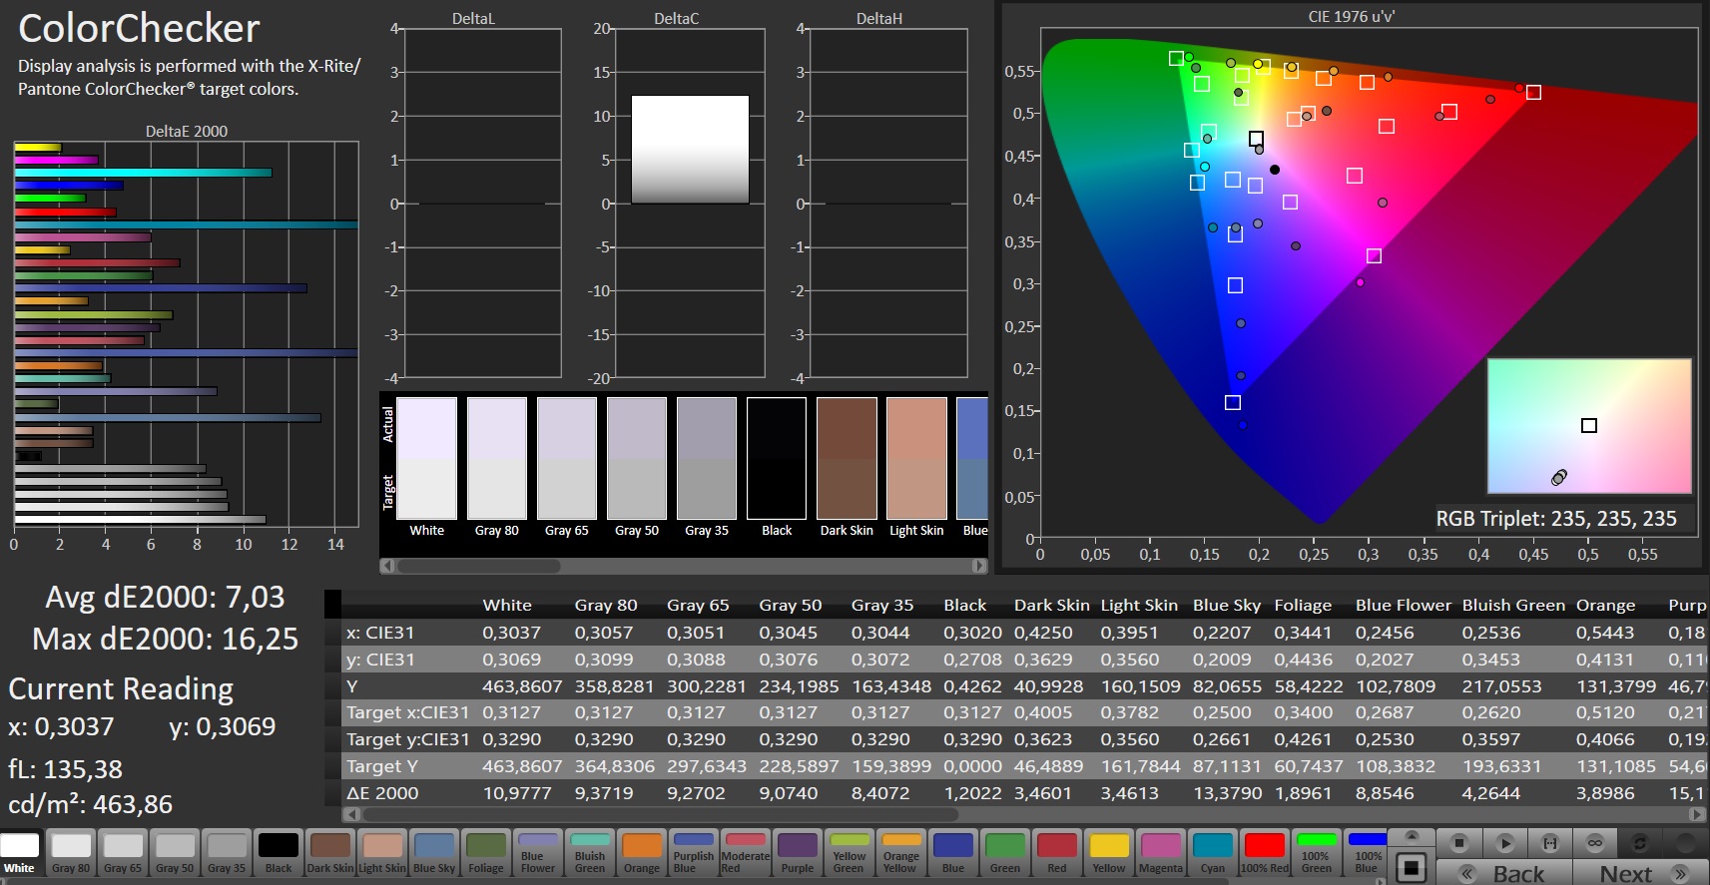The width and height of the screenshot is (1710, 885).
Task: Start continuous reading with the infinity icon
Action: [1595, 843]
